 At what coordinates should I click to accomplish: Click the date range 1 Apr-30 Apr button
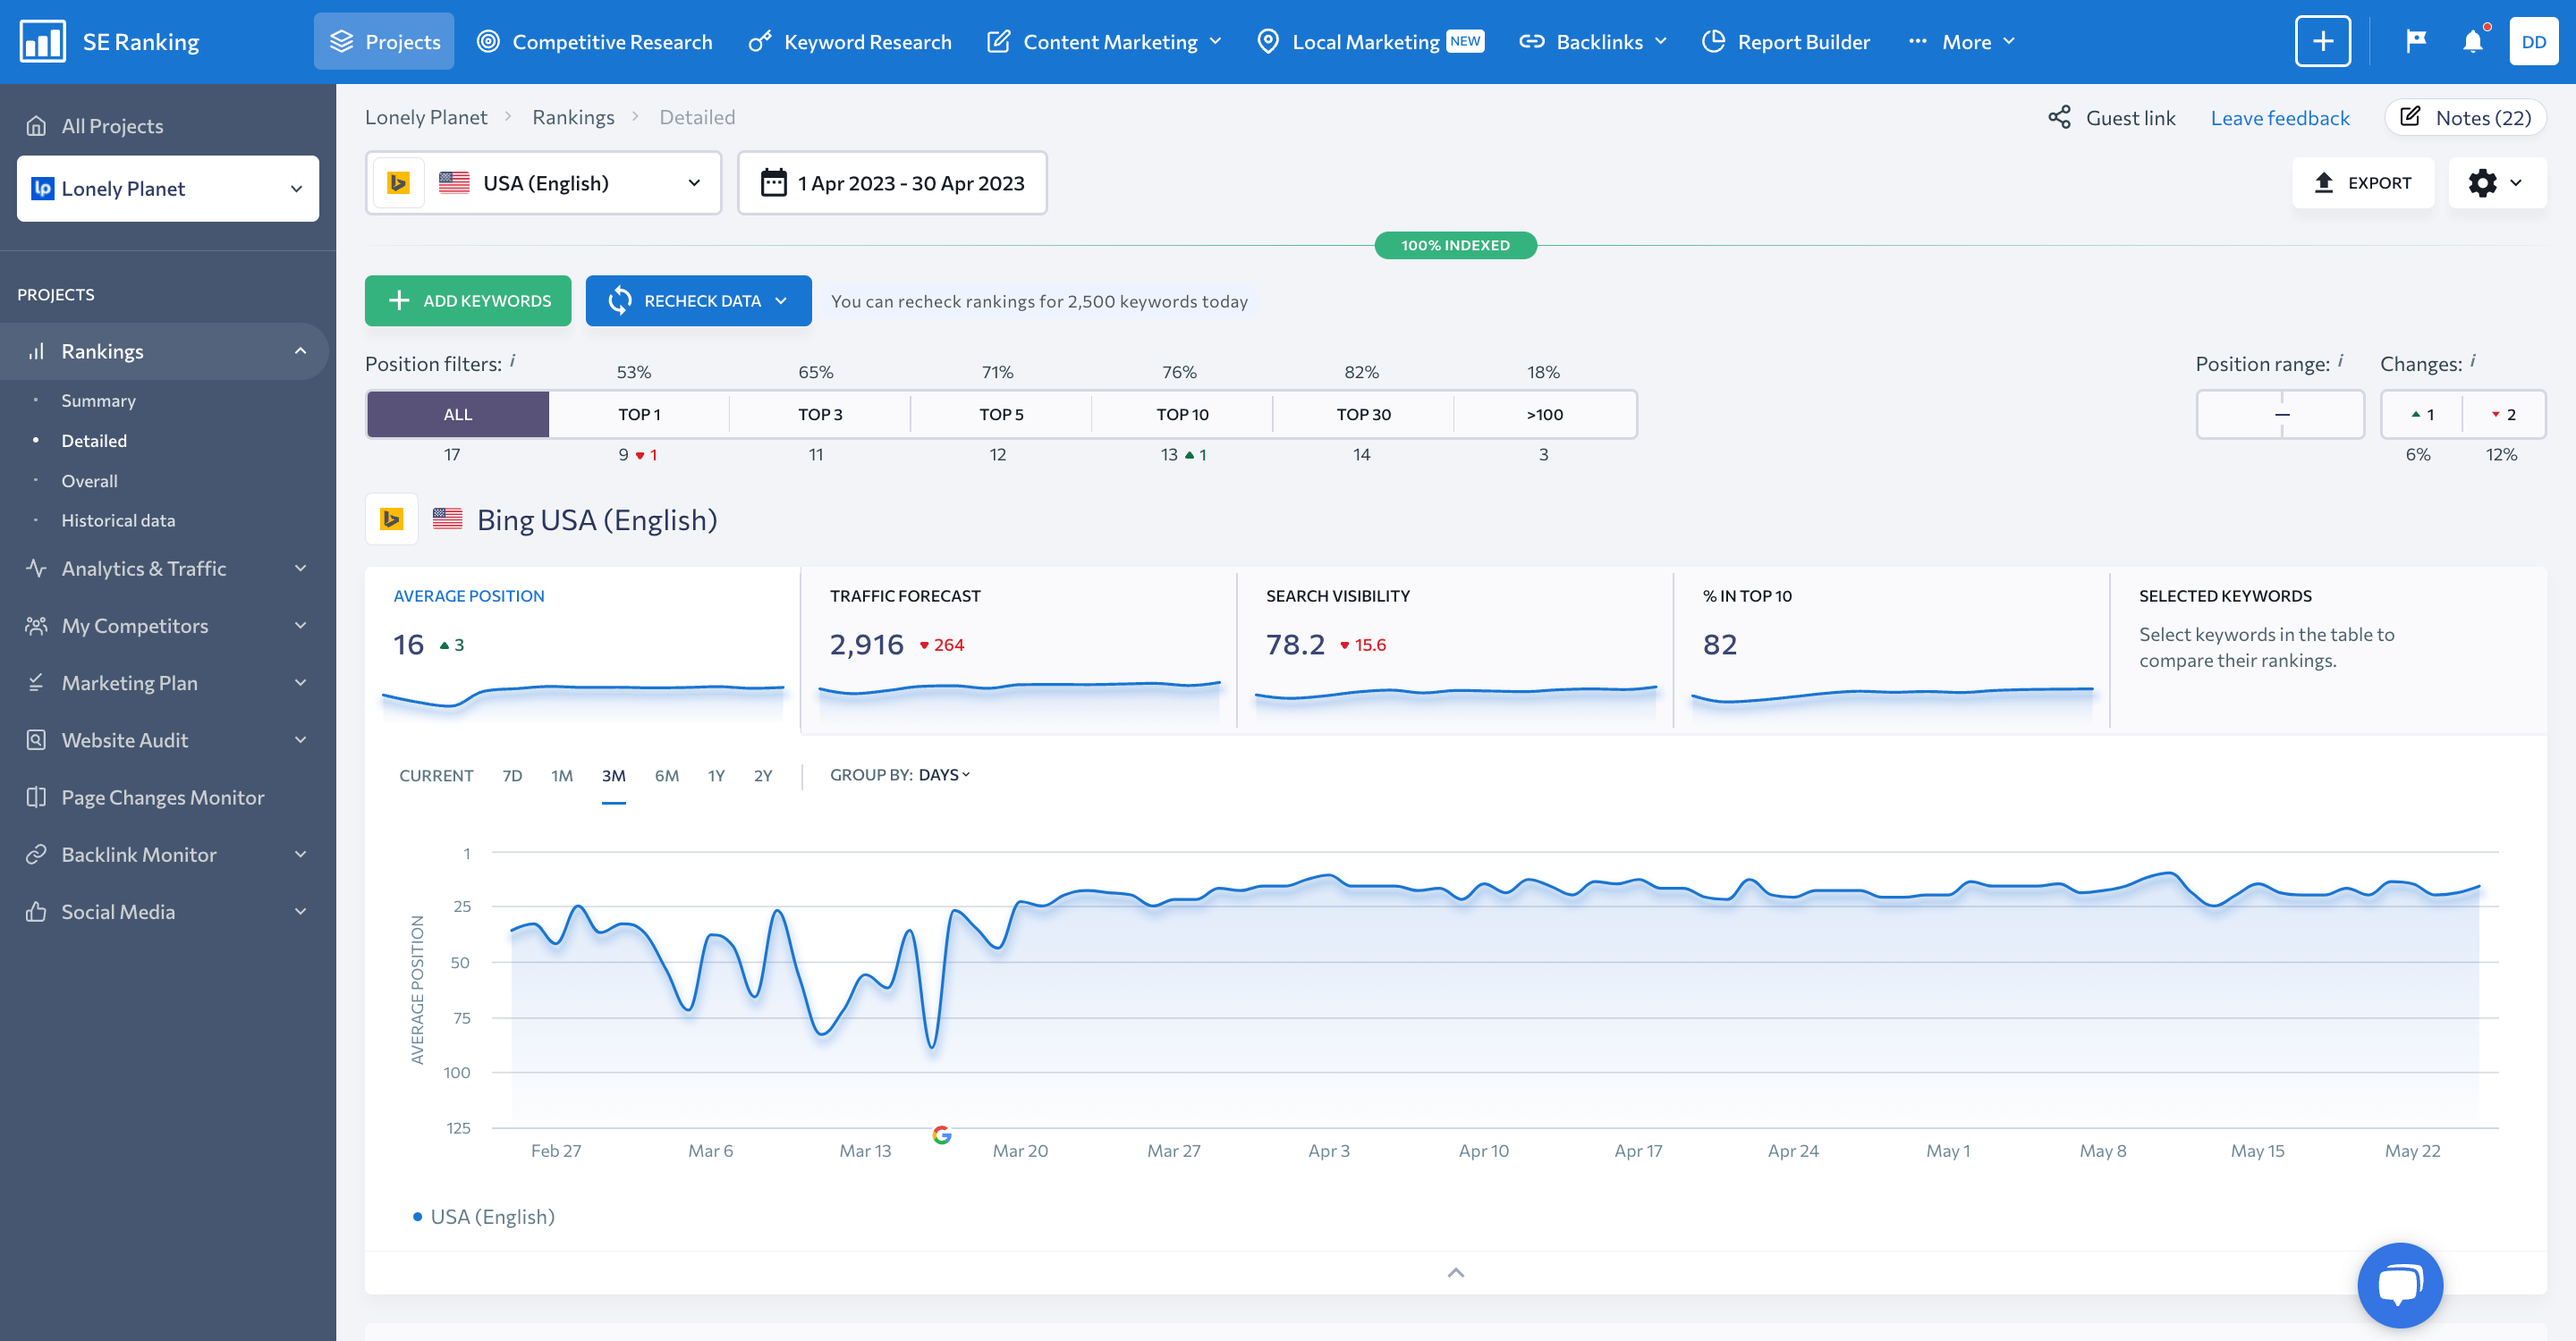(x=891, y=182)
